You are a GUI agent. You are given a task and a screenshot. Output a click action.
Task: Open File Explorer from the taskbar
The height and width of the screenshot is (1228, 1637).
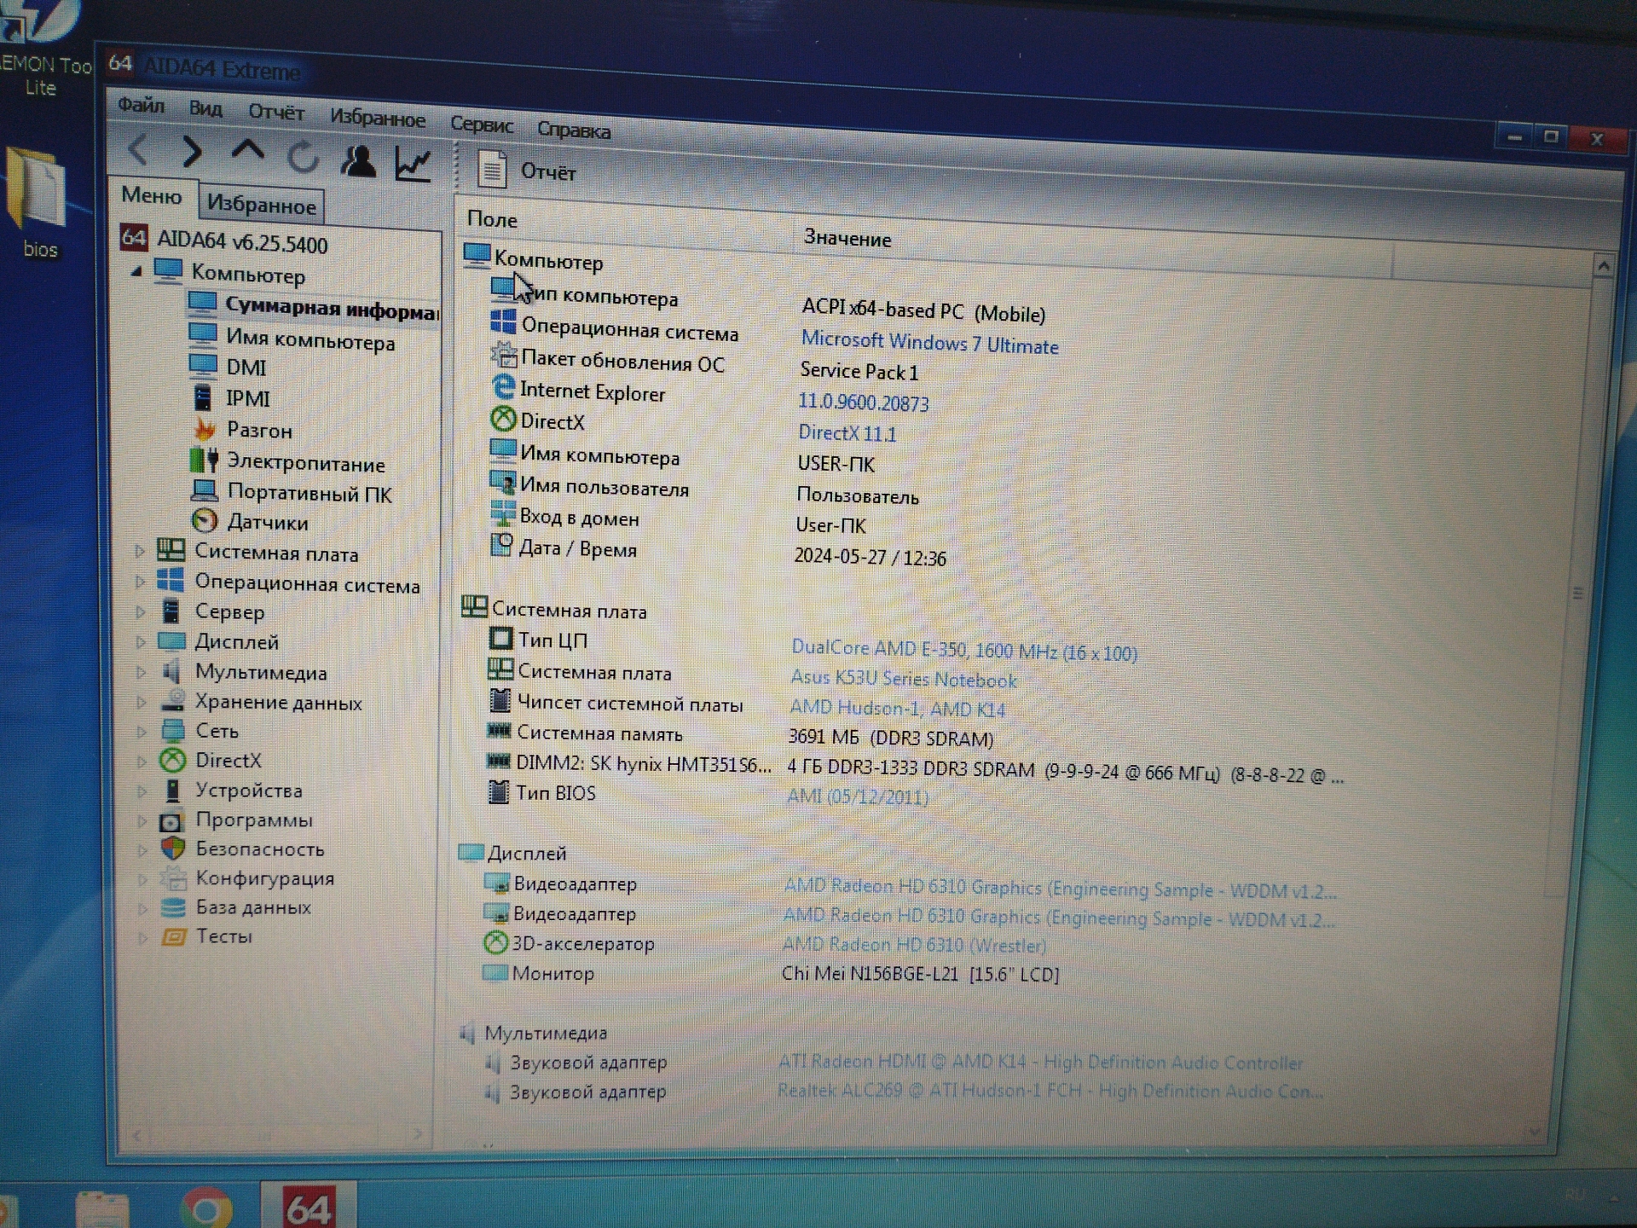(x=102, y=1209)
